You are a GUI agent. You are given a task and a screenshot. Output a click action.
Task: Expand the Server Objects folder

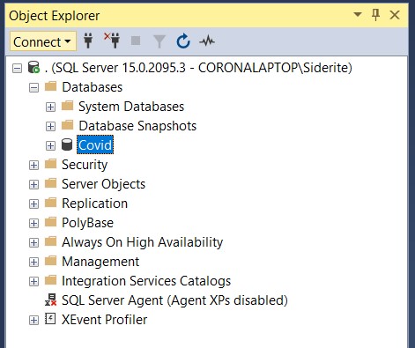coord(33,185)
